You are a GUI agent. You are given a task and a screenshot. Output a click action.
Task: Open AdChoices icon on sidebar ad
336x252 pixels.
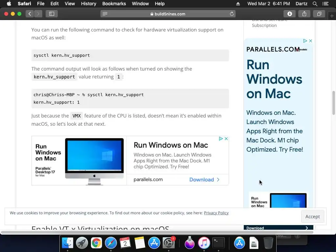(x=305, y=41)
